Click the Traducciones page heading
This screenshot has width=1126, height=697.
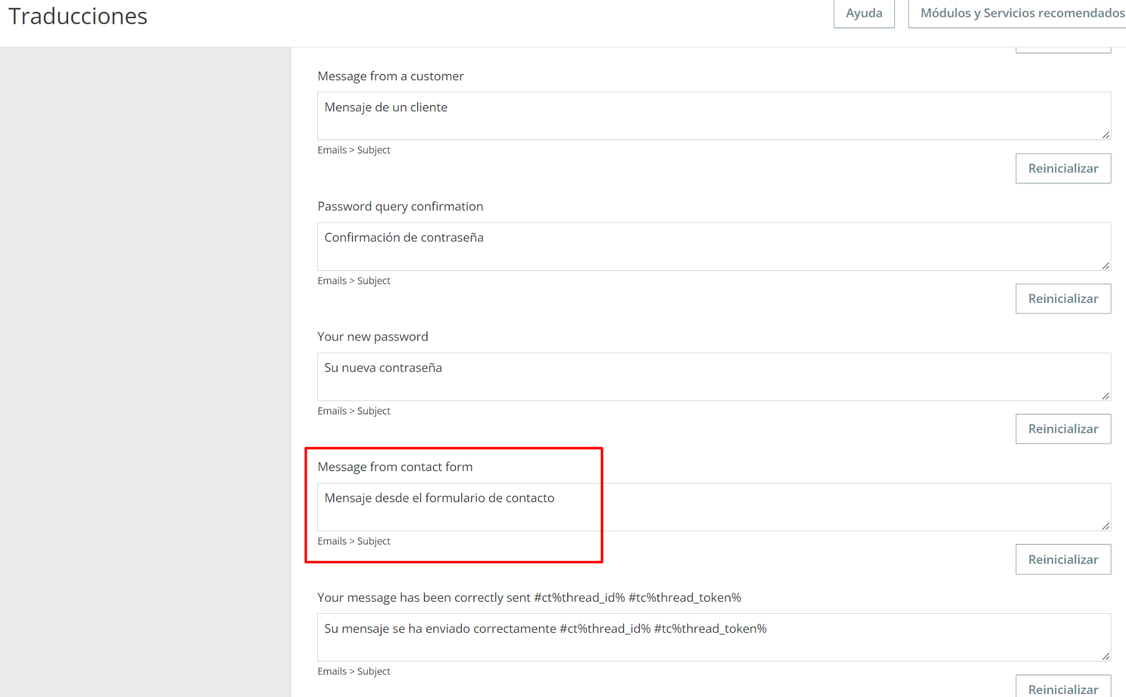pyautogui.click(x=77, y=16)
